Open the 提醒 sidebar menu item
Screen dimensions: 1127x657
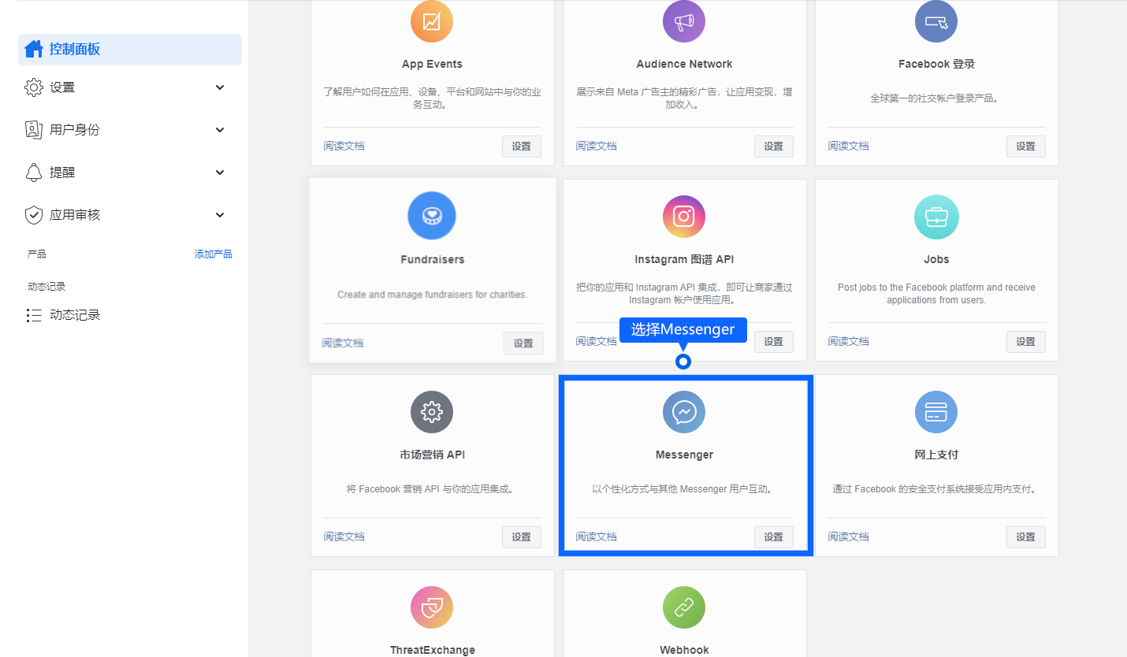pyautogui.click(x=130, y=173)
